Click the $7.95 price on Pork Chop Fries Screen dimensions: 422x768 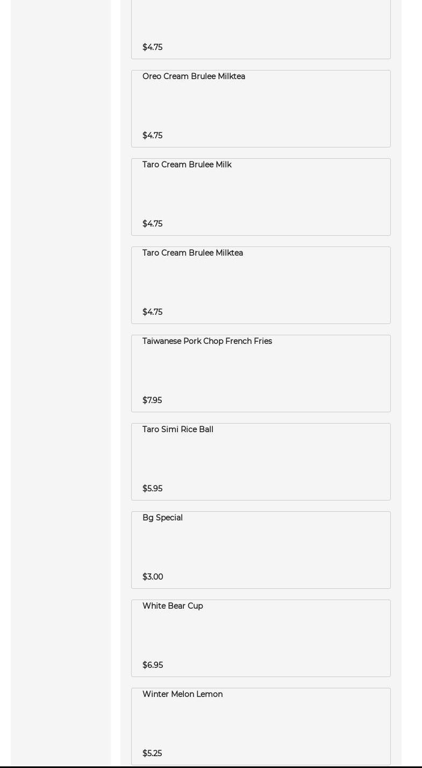(152, 400)
